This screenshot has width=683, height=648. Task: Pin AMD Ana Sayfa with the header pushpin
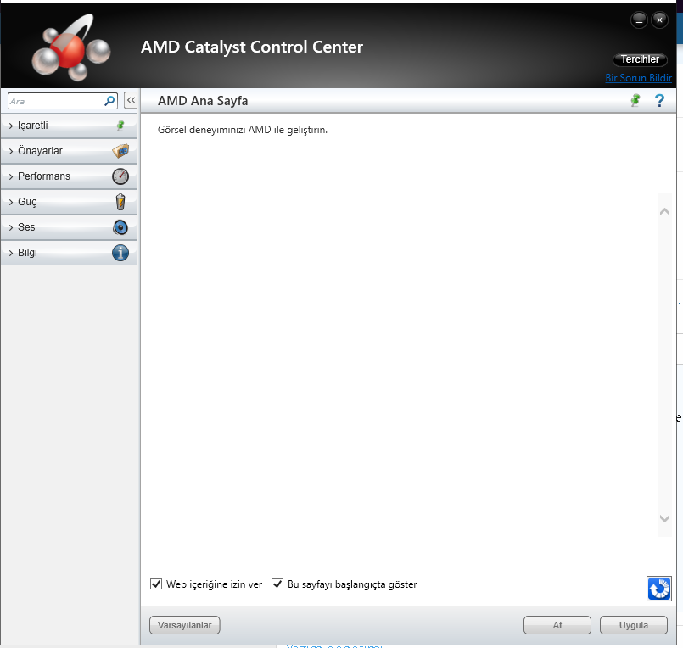click(635, 101)
